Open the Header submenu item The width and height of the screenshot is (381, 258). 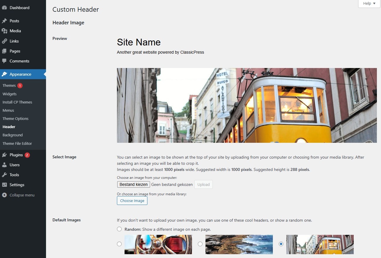pyautogui.click(x=9, y=127)
